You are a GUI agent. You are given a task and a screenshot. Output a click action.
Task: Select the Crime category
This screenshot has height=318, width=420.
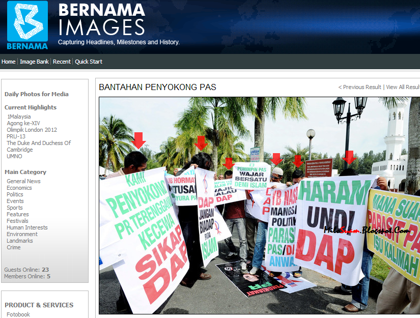click(14, 247)
